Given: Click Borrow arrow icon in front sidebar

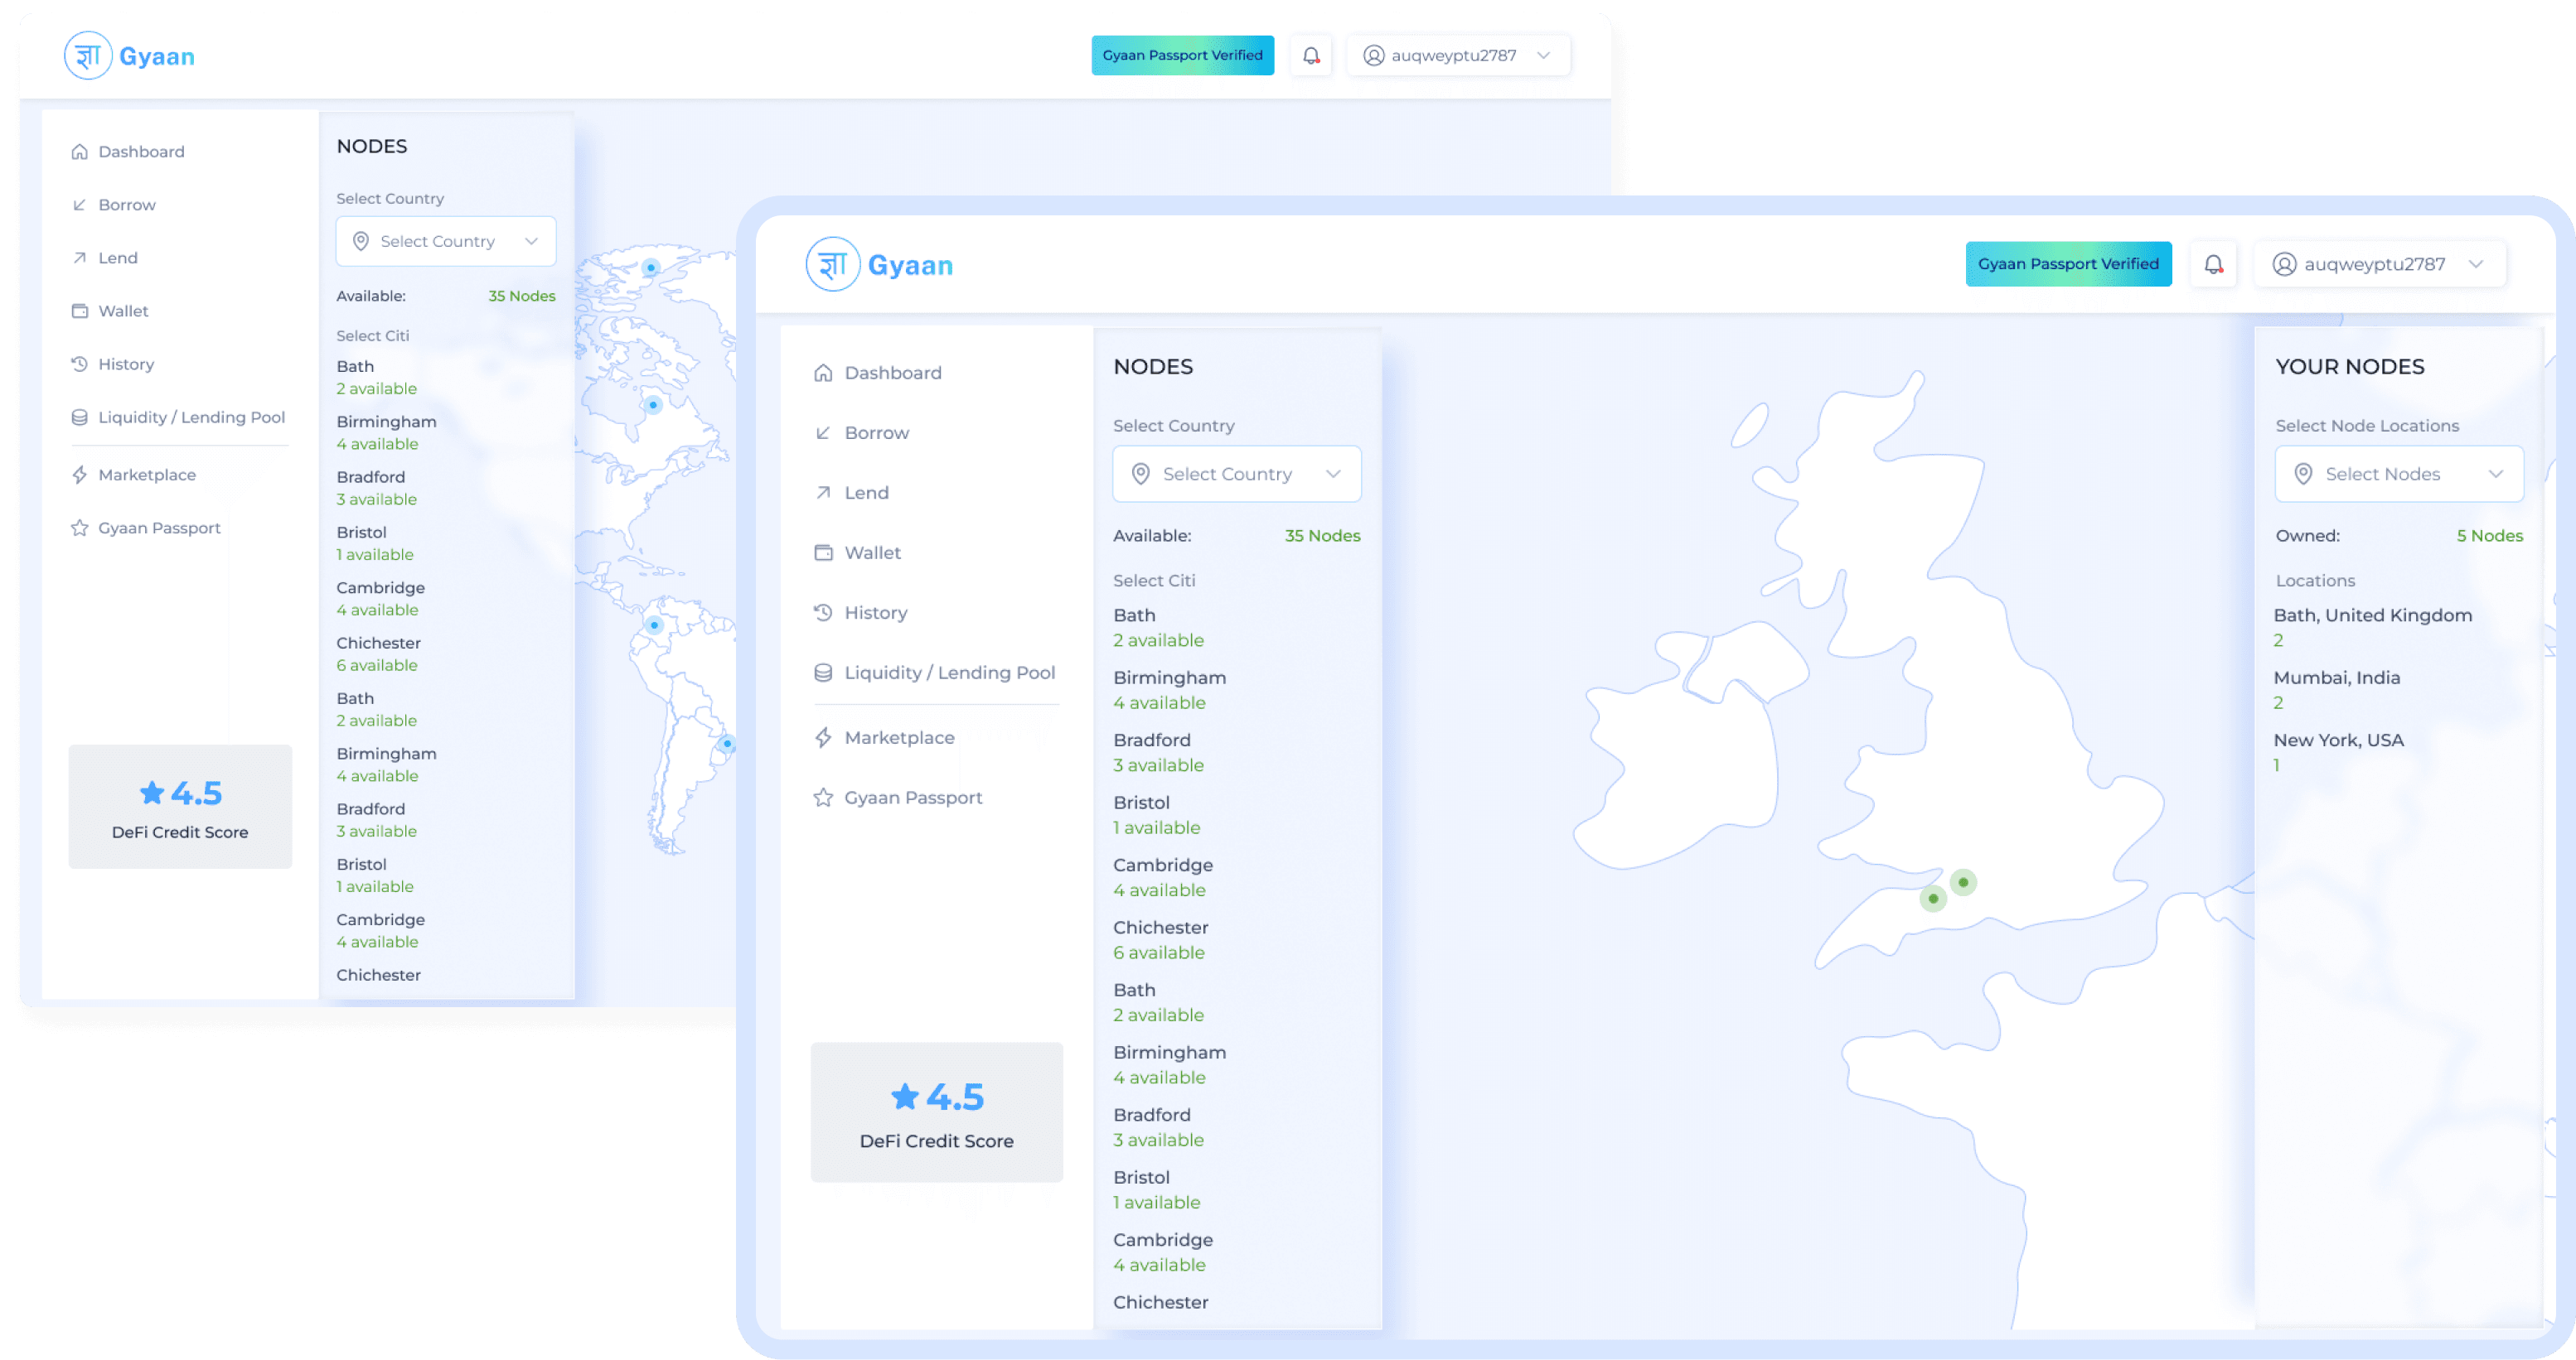Looking at the screenshot, I should [823, 432].
